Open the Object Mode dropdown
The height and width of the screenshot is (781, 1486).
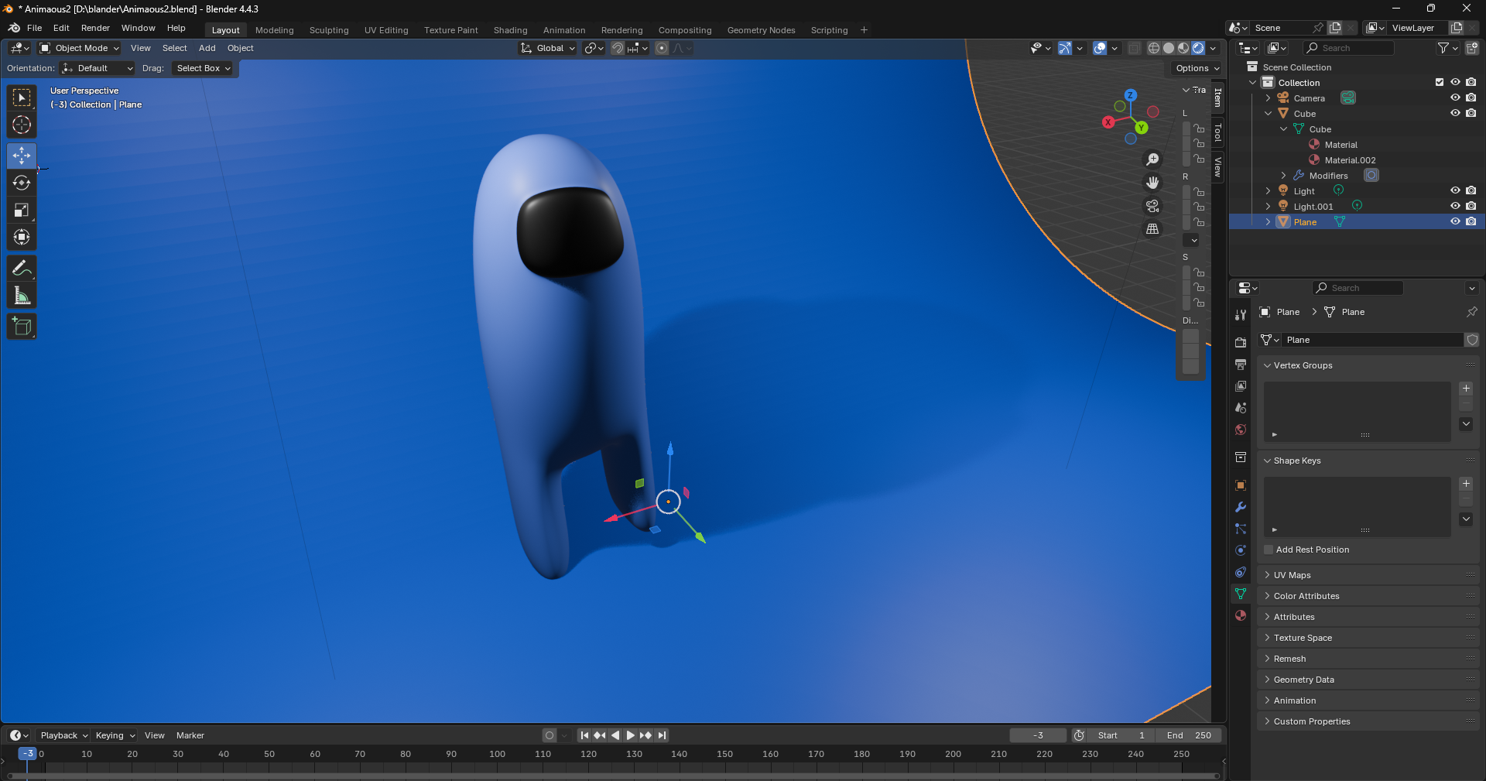[x=80, y=48]
